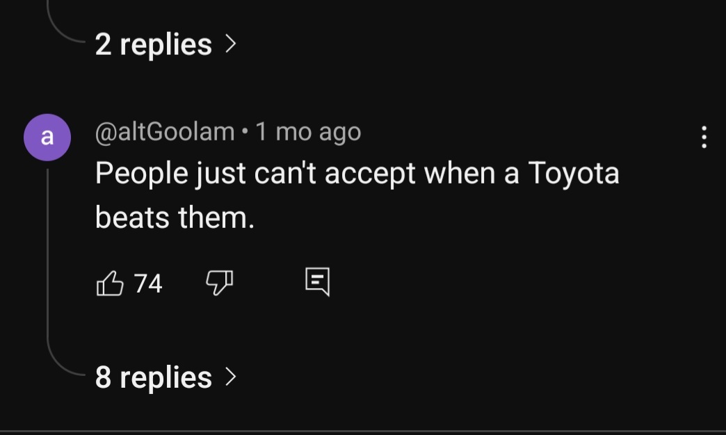Tap the divider line below '8 replies'
This screenshot has height=435, width=726.
point(363,432)
